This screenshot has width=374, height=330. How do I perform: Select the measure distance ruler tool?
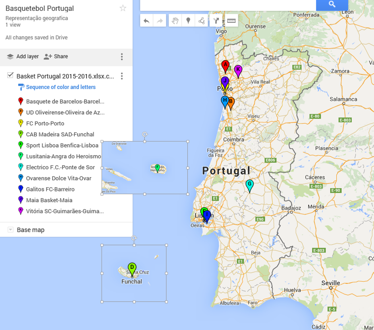(231, 21)
